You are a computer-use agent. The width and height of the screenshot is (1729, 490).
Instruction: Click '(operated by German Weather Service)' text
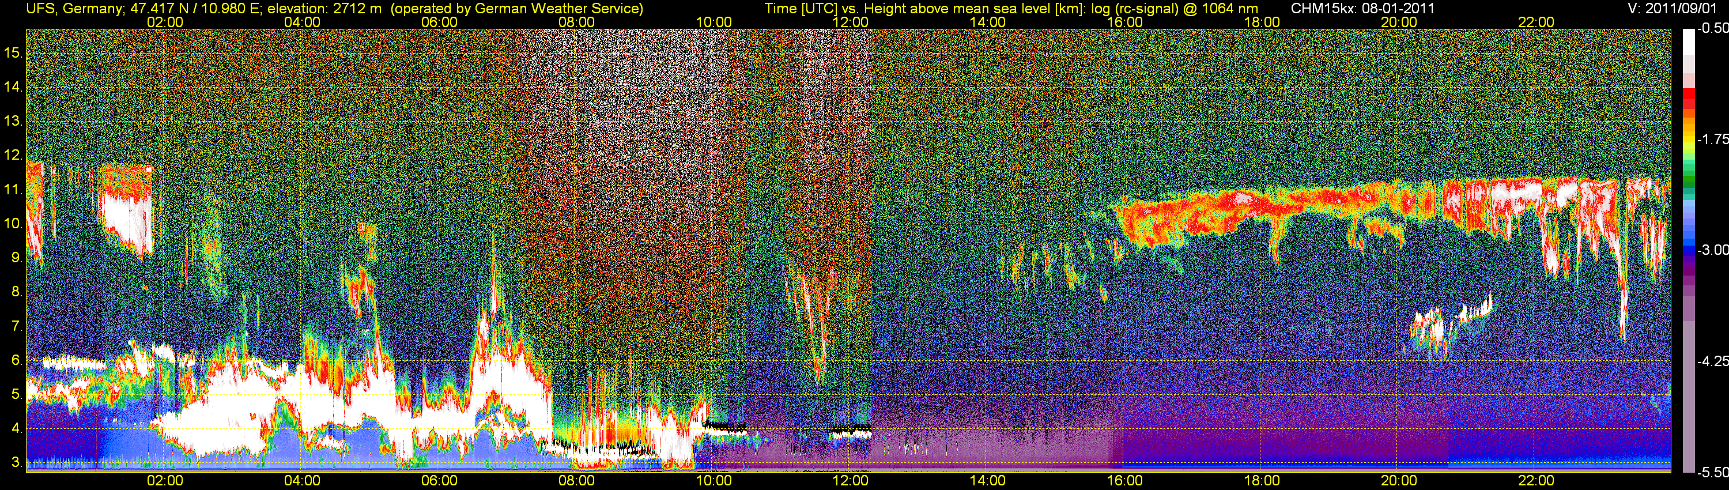(x=517, y=9)
